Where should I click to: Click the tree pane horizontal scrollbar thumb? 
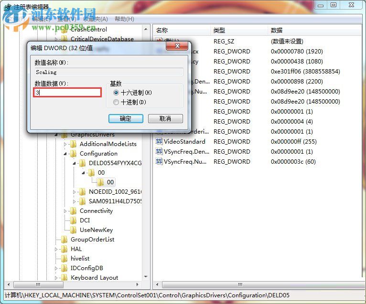[38, 284]
